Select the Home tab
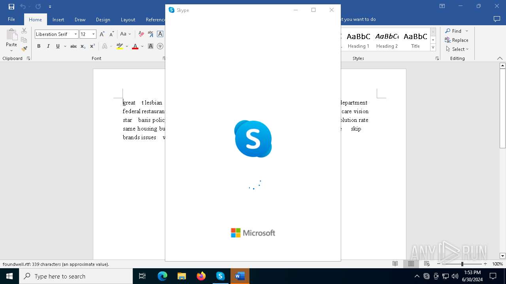 pyautogui.click(x=35, y=20)
